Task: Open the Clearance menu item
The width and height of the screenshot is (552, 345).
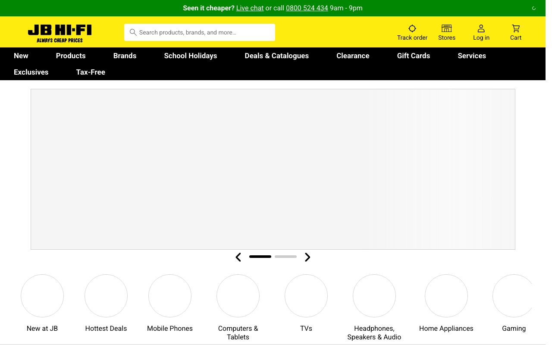Action: click(x=353, y=56)
